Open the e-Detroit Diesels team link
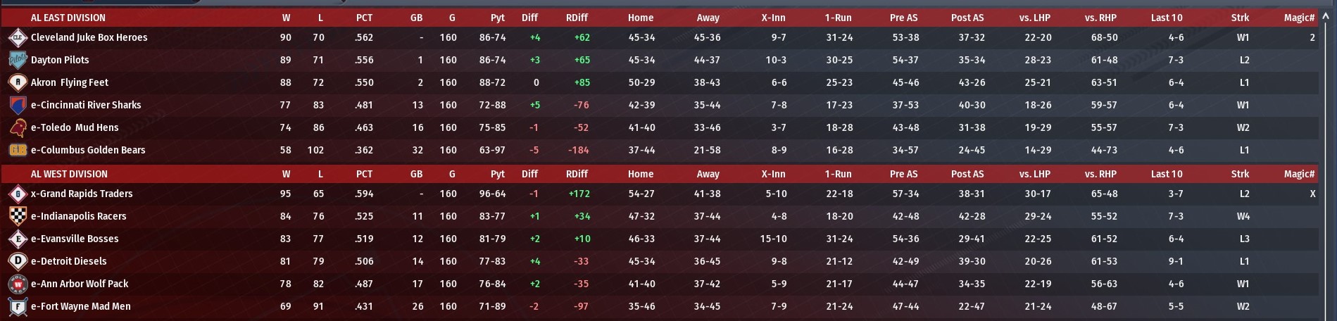Screen dimensions: 1337x321 [69, 261]
